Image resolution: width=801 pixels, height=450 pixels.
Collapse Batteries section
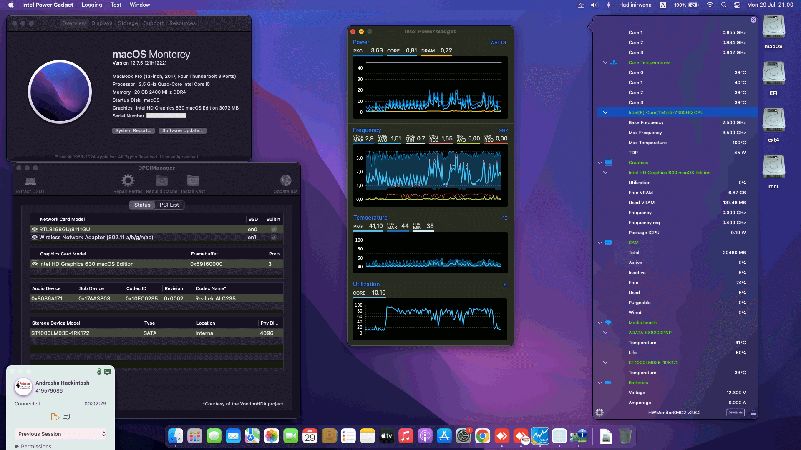600,382
